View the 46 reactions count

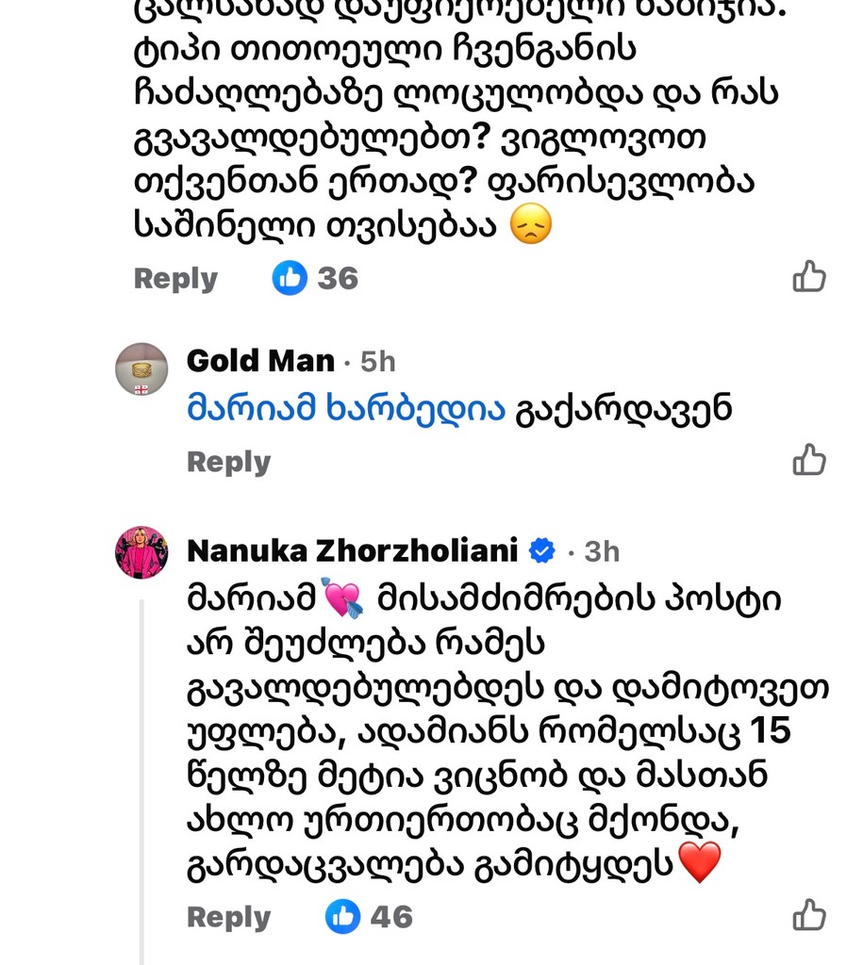tap(391, 917)
